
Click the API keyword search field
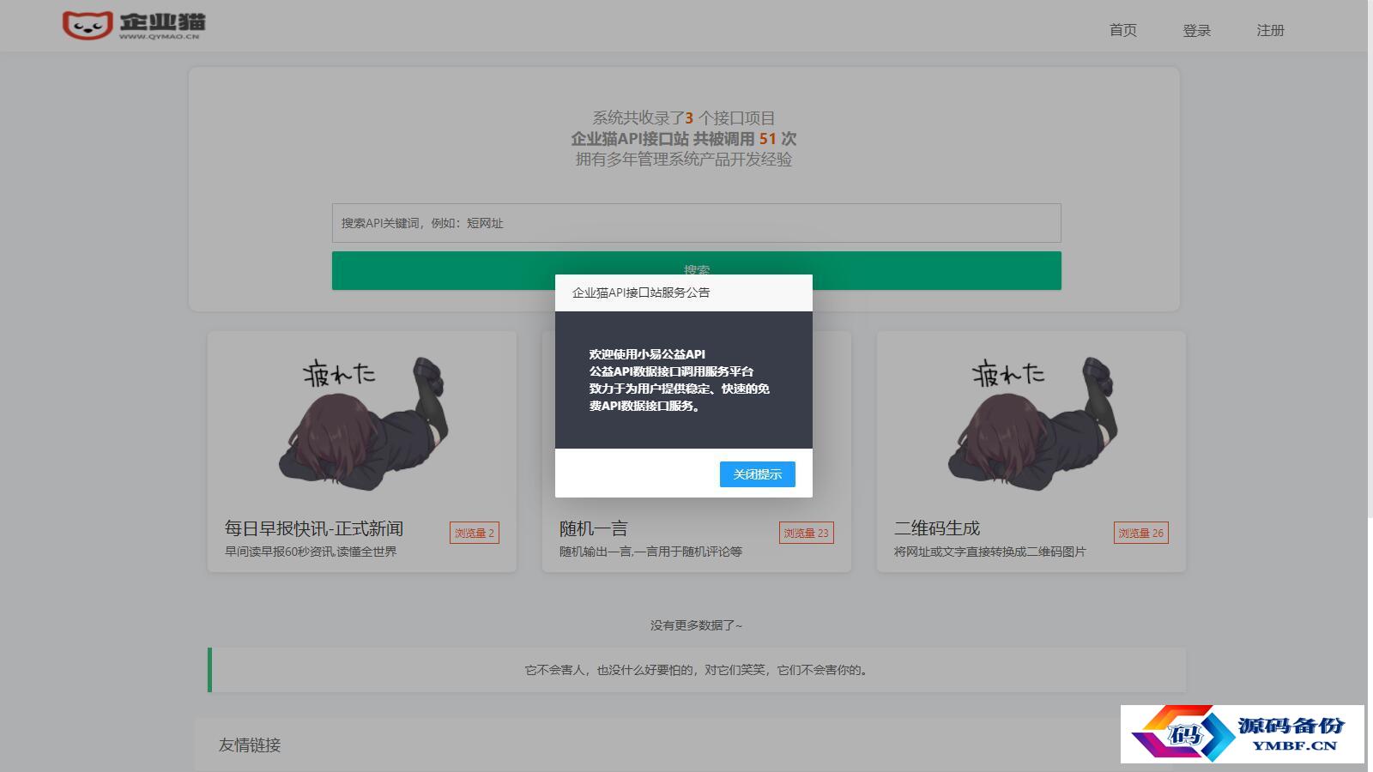coord(696,223)
